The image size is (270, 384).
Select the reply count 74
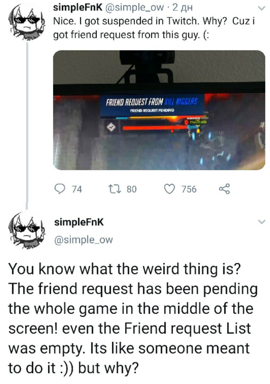77,189
